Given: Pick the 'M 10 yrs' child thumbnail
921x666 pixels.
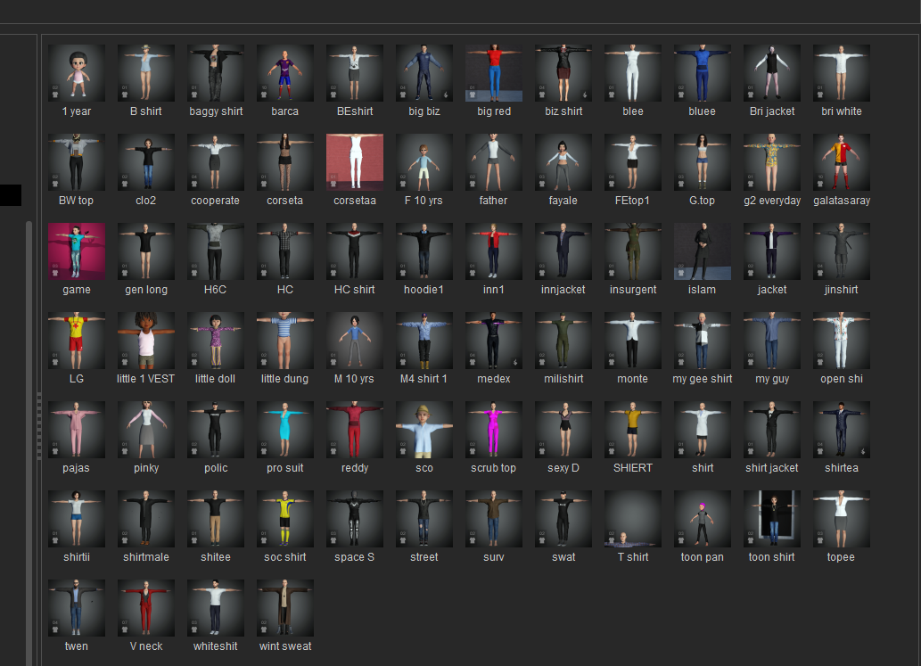Looking at the screenshot, I should pyautogui.click(x=355, y=341).
